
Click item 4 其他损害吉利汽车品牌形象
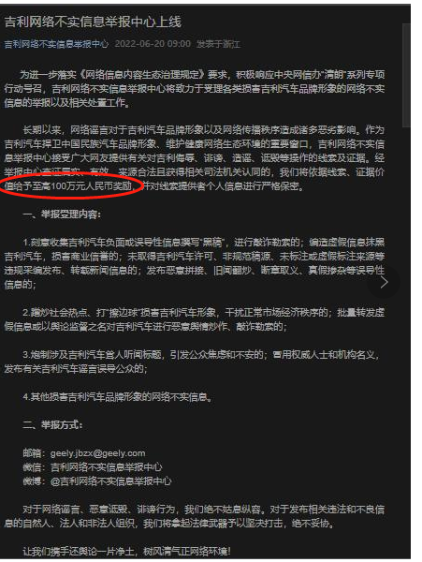[x=117, y=397]
